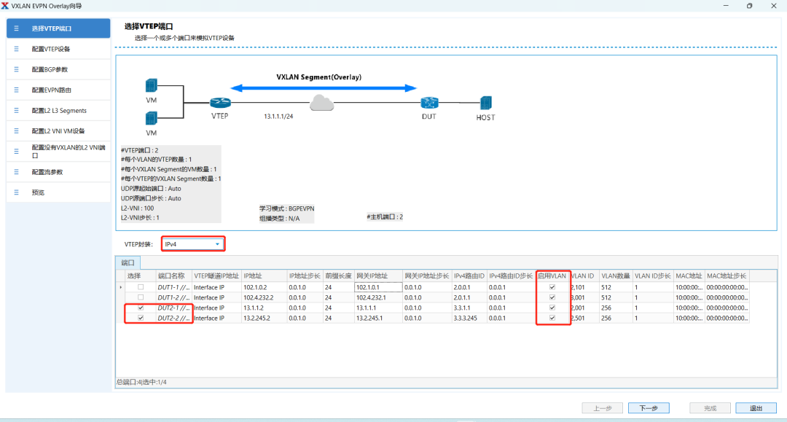Screen dimensions: 787x422
Task: Click VLAN ID cell 2,501
Action: coord(584,318)
